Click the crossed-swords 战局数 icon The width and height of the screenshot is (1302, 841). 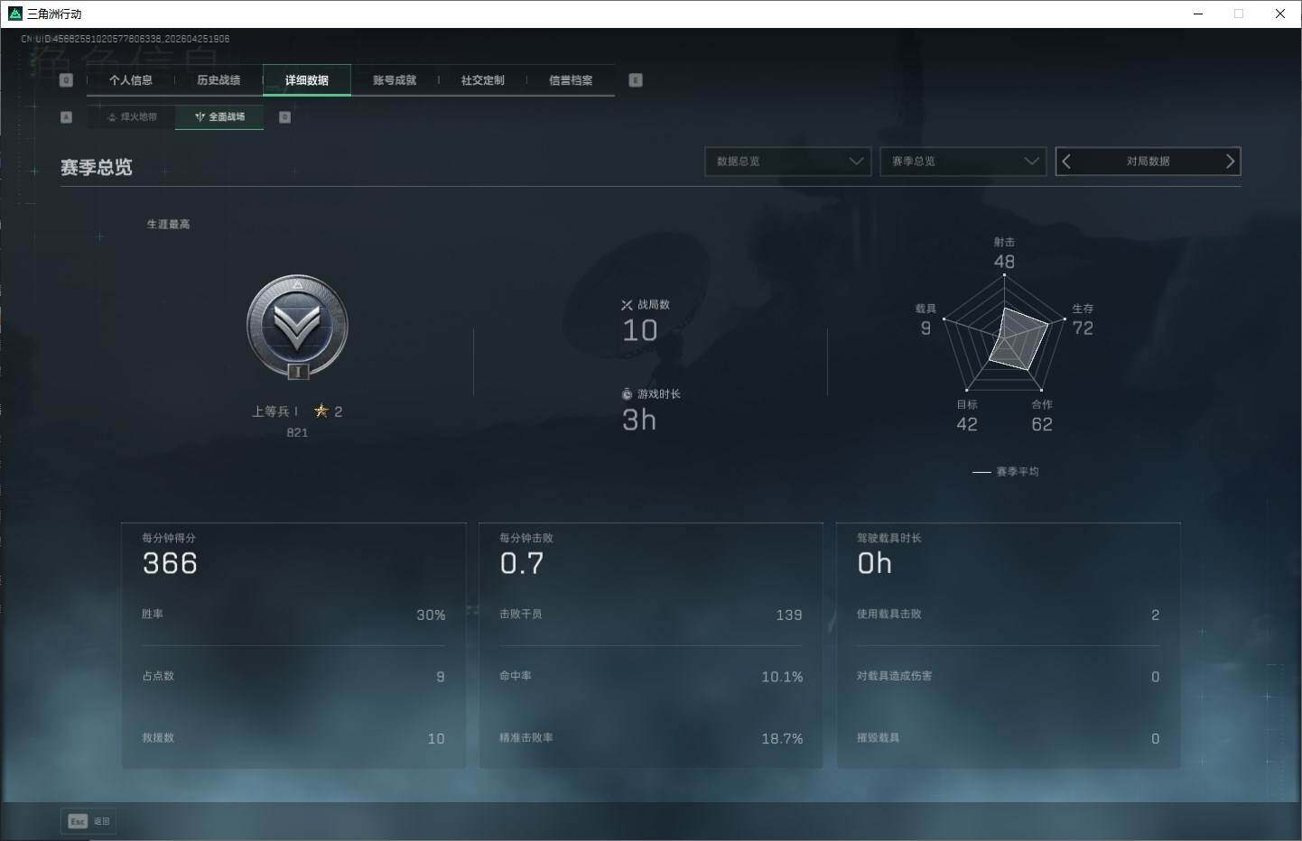627,305
